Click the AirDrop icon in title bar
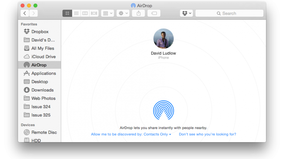 click(133, 6)
